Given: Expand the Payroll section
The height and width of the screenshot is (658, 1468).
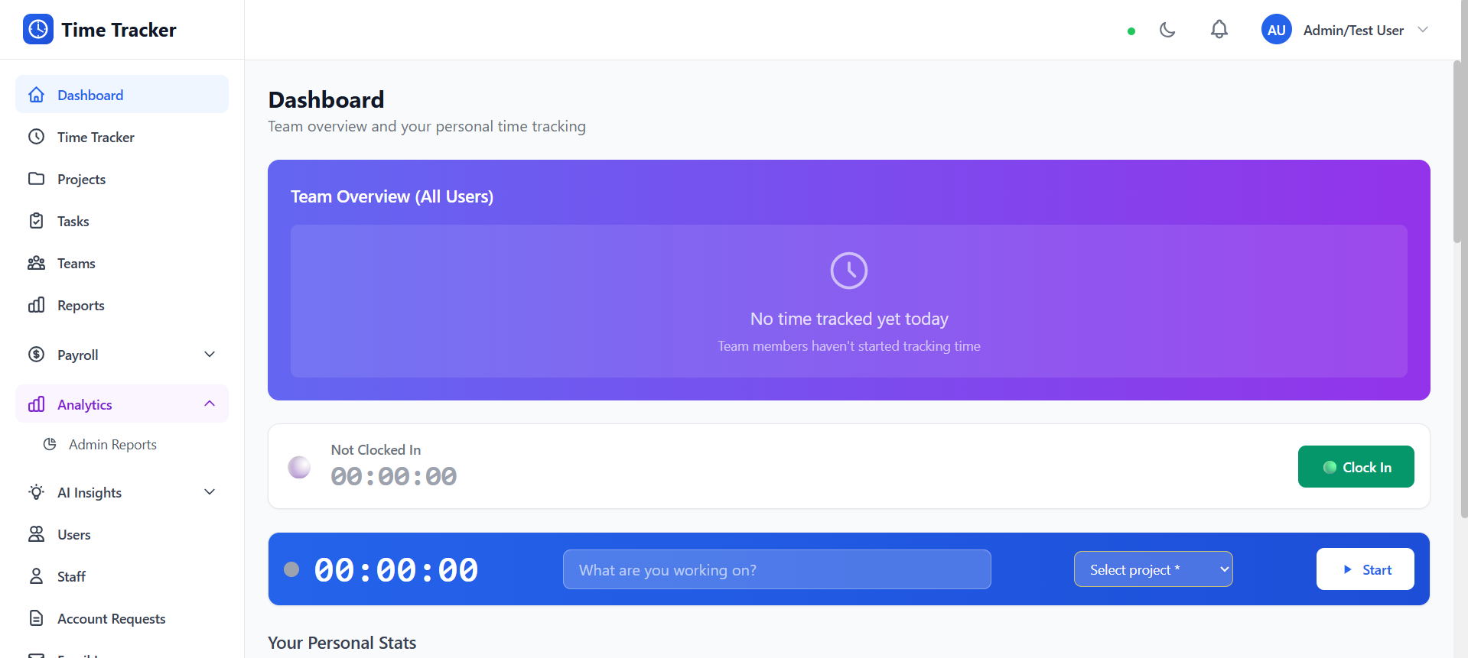Looking at the screenshot, I should click(x=209, y=354).
